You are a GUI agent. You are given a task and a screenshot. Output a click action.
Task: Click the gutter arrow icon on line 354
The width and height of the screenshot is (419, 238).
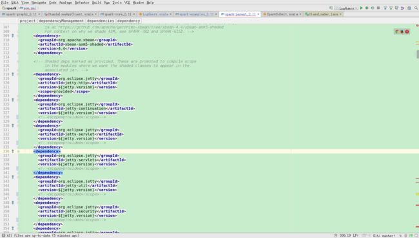[12, 228]
